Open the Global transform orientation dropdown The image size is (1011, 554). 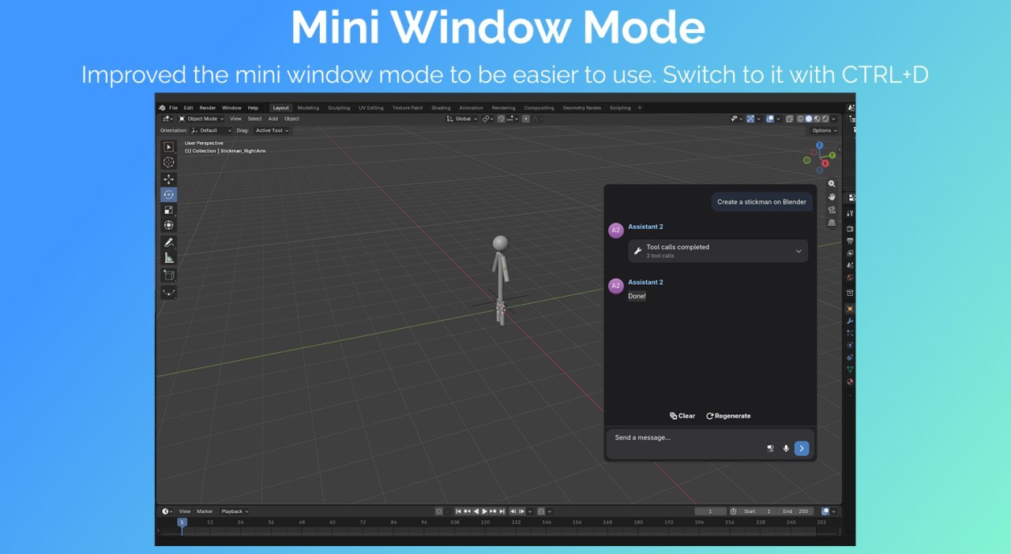(462, 118)
